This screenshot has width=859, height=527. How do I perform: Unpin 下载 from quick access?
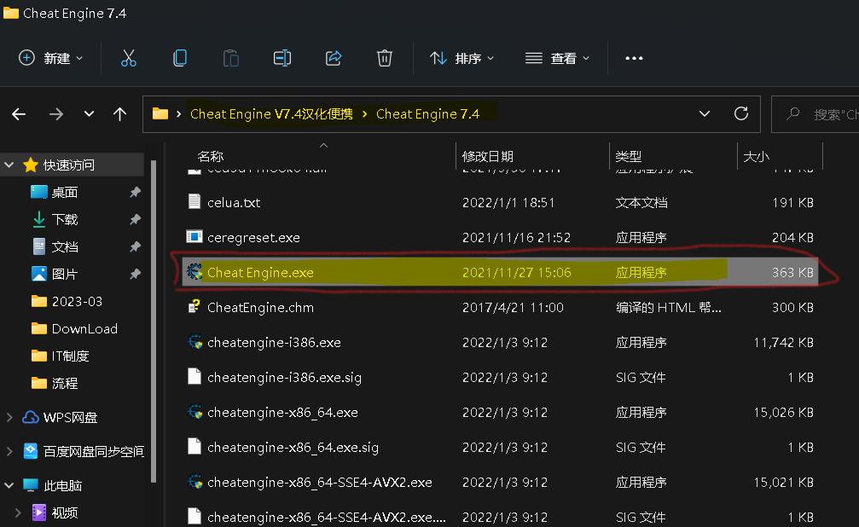tap(136, 219)
